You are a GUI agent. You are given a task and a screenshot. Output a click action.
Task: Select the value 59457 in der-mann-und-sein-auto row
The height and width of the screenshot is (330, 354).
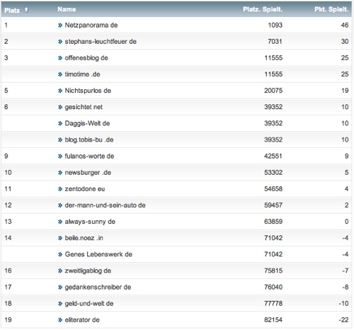click(273, 205)
